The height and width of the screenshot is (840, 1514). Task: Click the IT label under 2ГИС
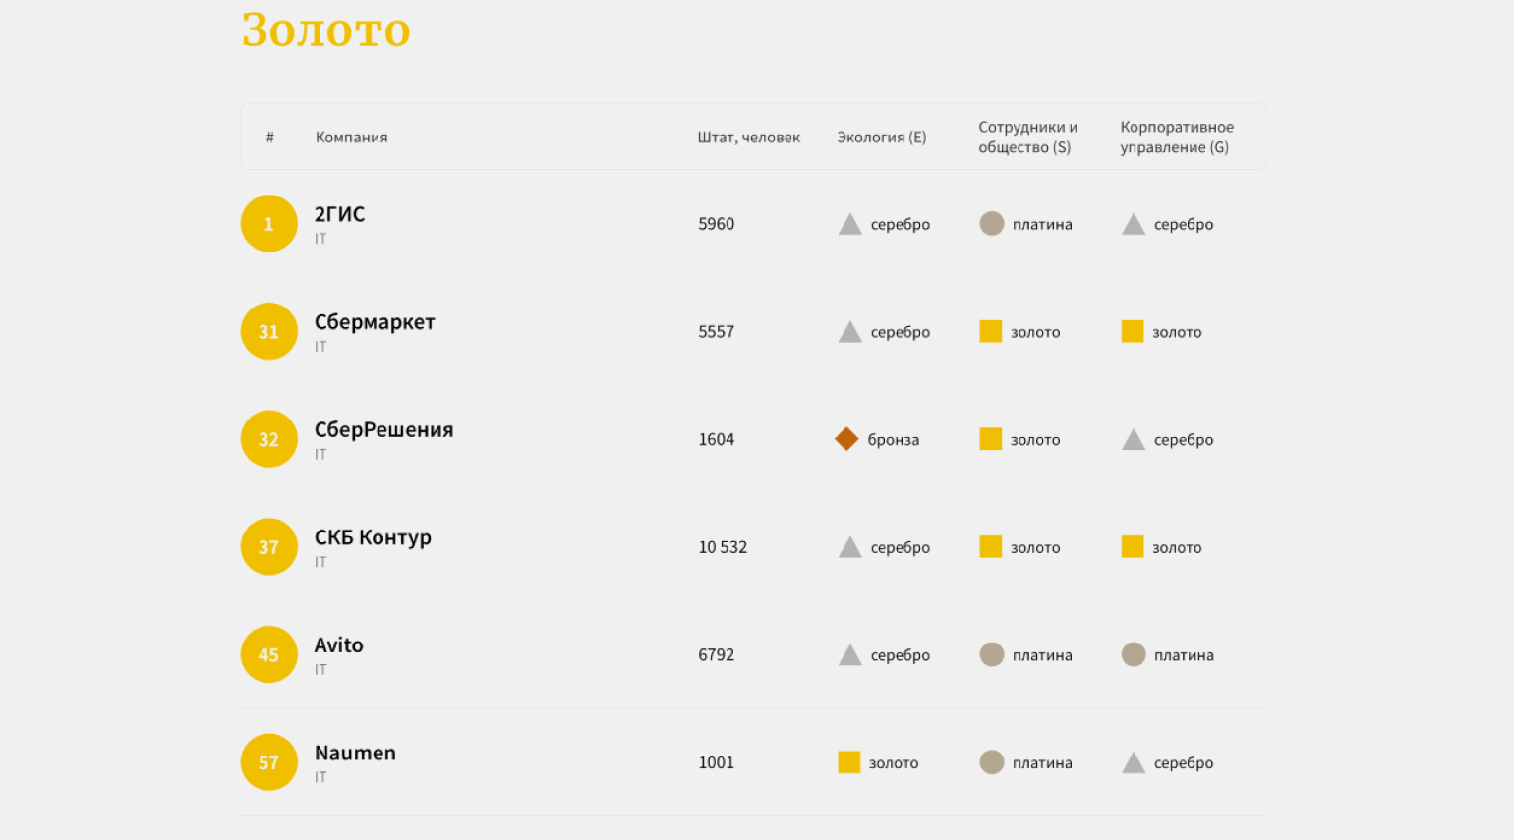[320, 239]
